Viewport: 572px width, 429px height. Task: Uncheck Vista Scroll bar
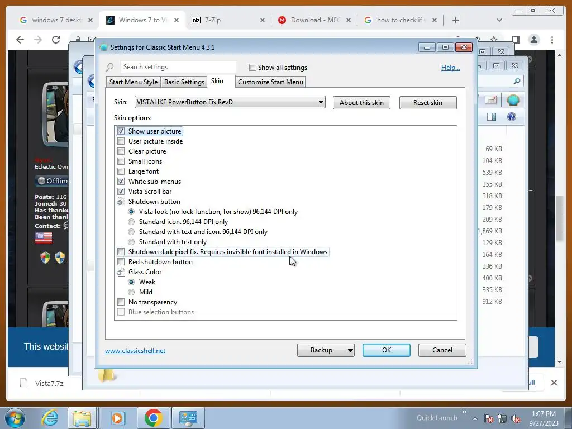point(121,192)
